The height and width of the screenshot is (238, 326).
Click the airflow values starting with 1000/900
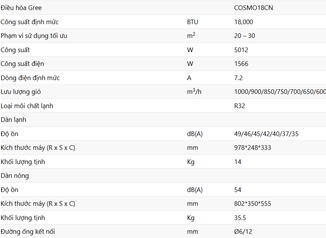280,92
